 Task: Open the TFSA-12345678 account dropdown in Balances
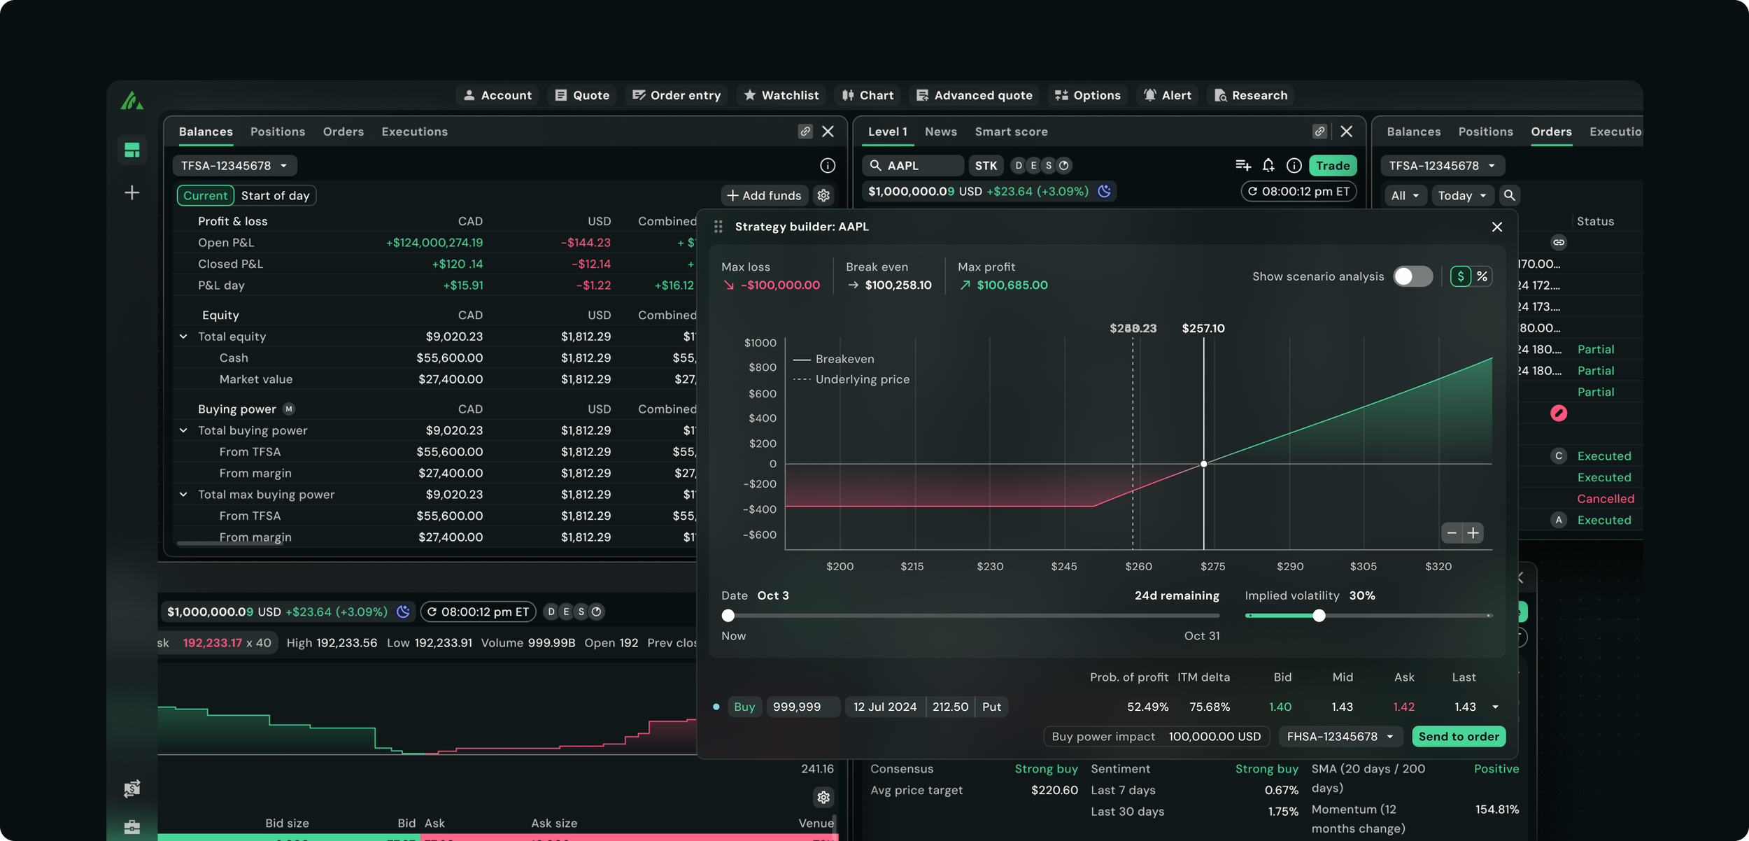(x=234, y=165)
